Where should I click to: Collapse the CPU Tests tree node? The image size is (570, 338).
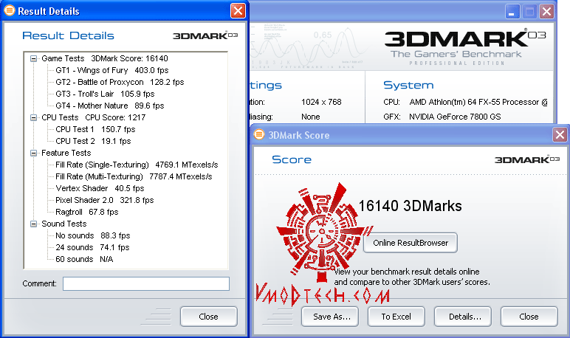(33, 117)
